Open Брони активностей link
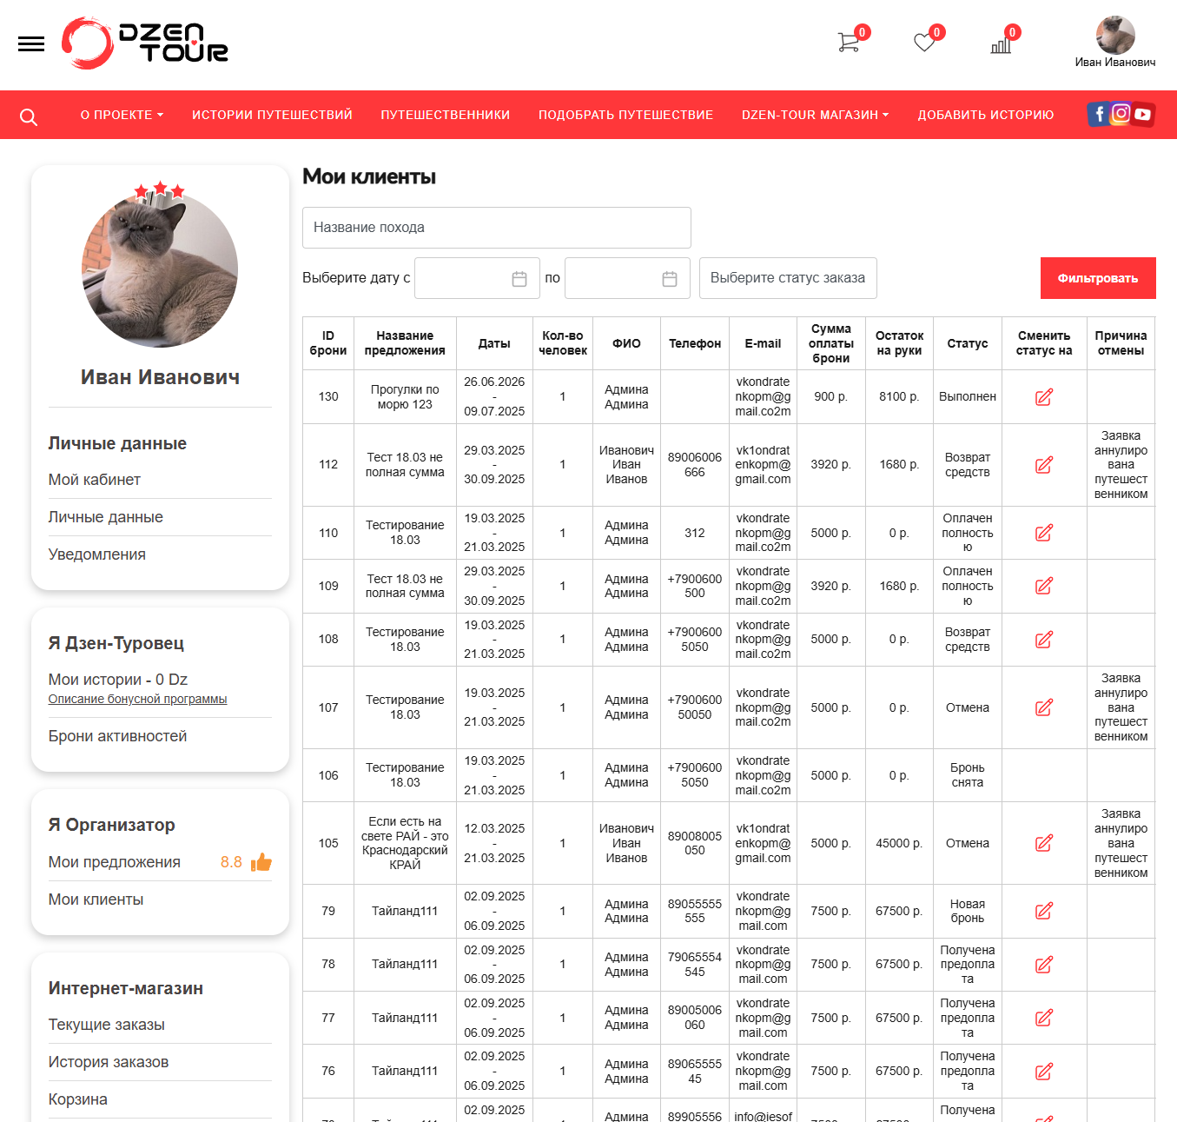Screen dimensions: 1177x1122 click(x=117, y=736)
